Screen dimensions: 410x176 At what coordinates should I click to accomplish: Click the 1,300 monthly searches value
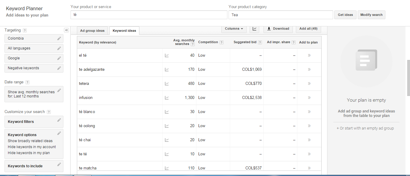click(190, 98)
